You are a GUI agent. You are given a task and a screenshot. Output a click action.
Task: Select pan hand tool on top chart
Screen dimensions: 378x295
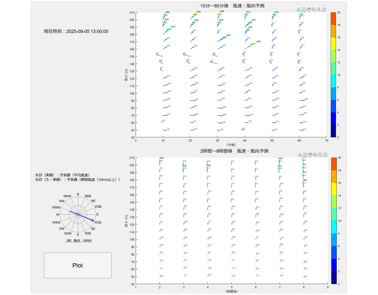tap(309, 10)
